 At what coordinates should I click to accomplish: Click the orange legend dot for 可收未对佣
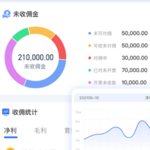click(90, 45)
